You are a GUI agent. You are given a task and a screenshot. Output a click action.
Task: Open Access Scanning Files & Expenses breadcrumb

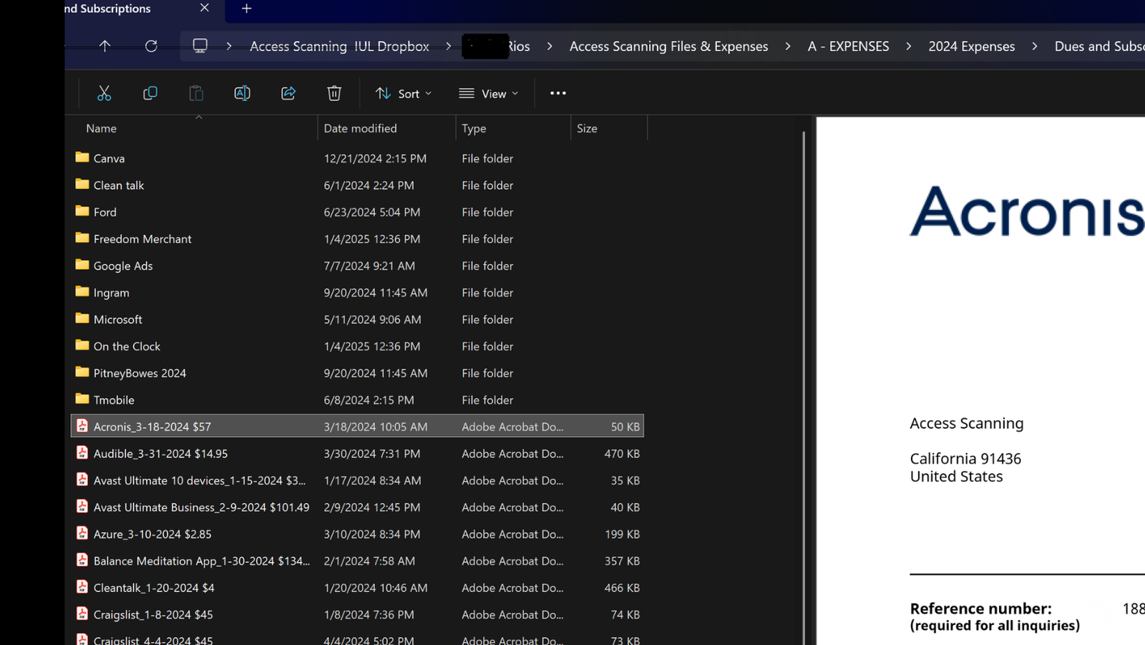tap(668, 47)
